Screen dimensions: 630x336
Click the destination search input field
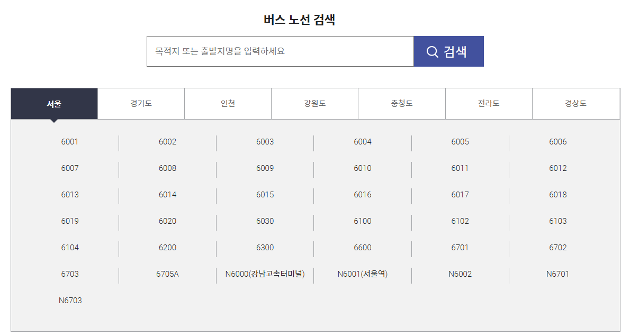(x=275, y=51)
